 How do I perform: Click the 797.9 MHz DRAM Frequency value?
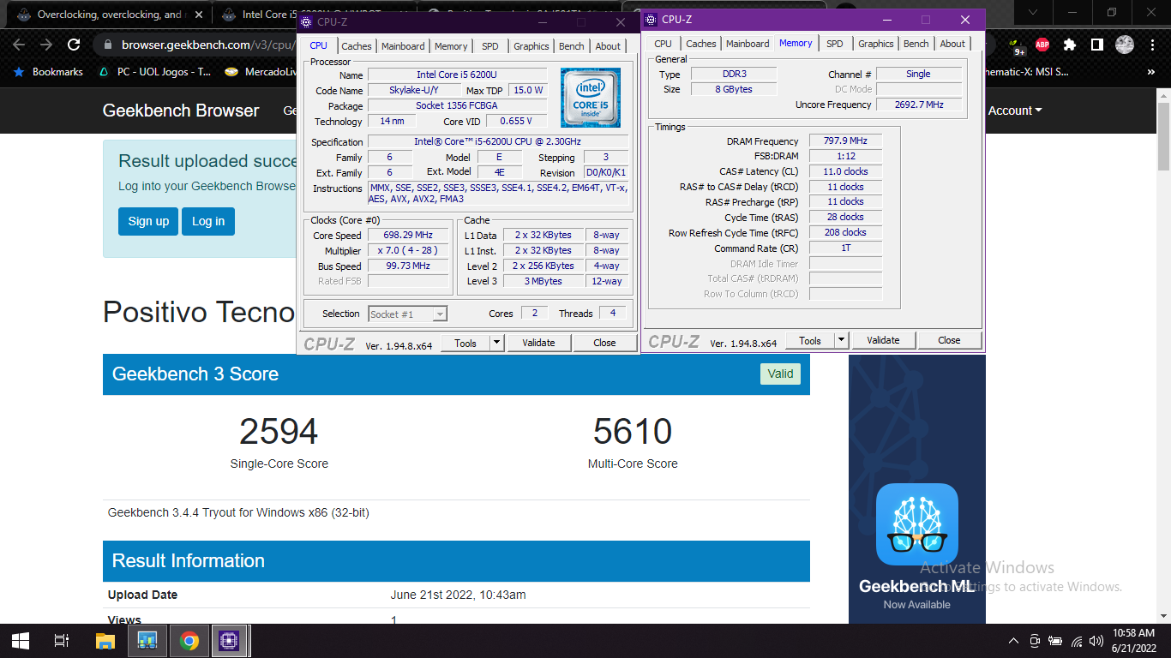point(845,141)
